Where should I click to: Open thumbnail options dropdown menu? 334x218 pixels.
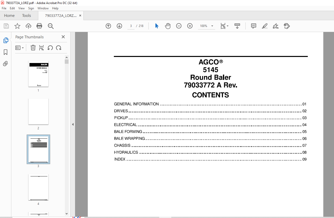tap(20, 48)
